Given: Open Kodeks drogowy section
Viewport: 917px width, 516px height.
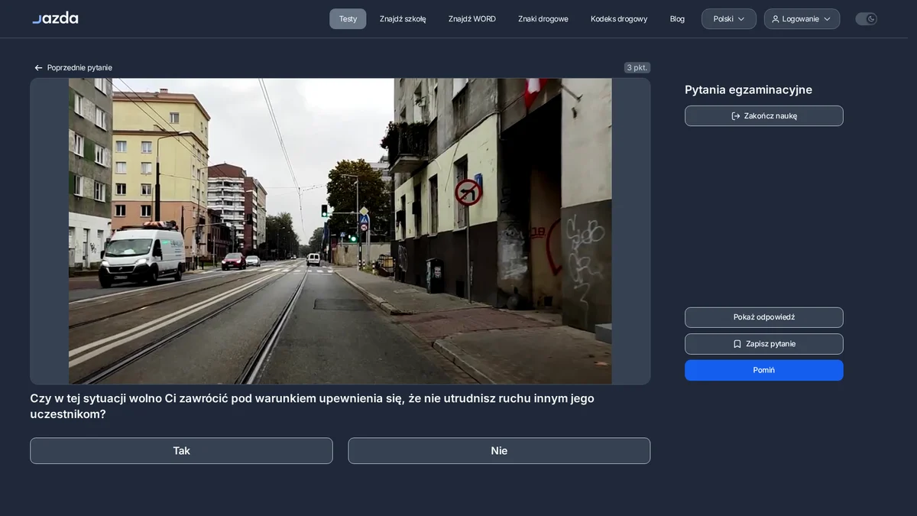Looking at the screenshot, I should pos(619,19).
